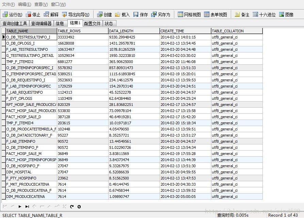Open the File (文件) menu

(8, 4)
